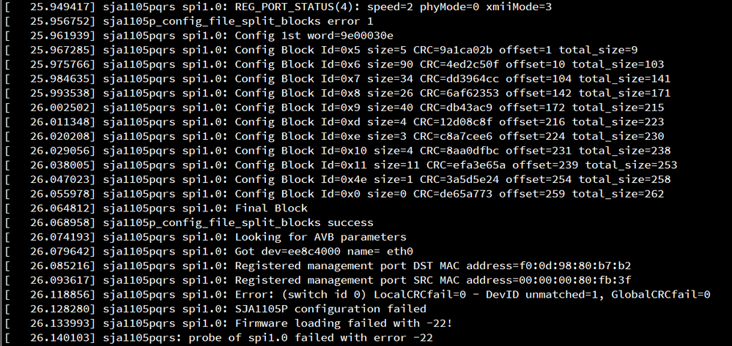The width and height of the screenshot is (732, 346).
Task: Select the Config Block Id=0x7 line
Action: click(337, 79)
